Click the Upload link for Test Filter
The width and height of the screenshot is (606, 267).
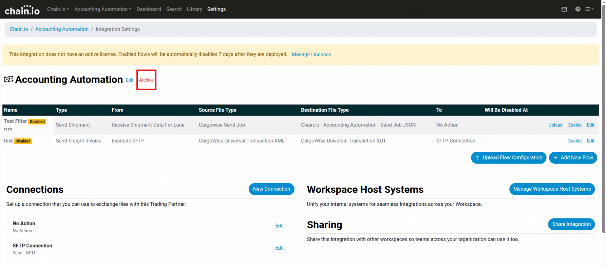pos(555,125)
